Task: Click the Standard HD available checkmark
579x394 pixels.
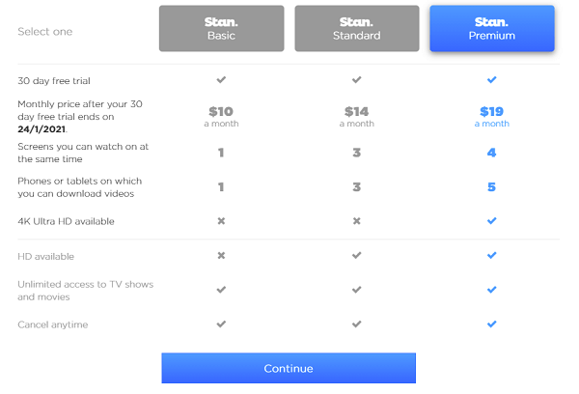Action: 356,255
